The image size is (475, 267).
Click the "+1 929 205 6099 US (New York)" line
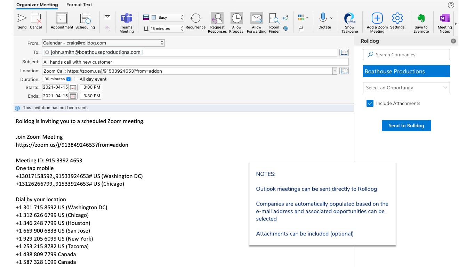coord(54,239)
